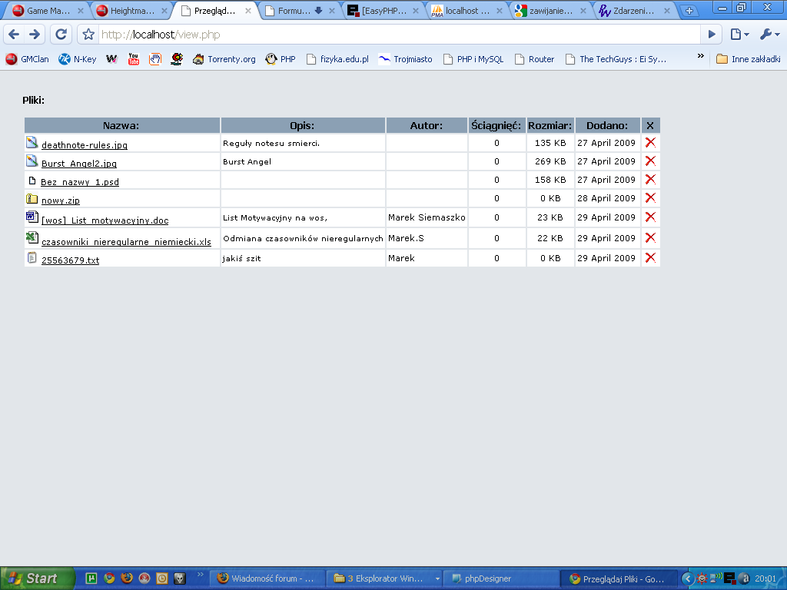Image resolution: width=787 pixels, height=590 pixels.
Task: Click the Windows Start button
Action: (x=37, y=578)
